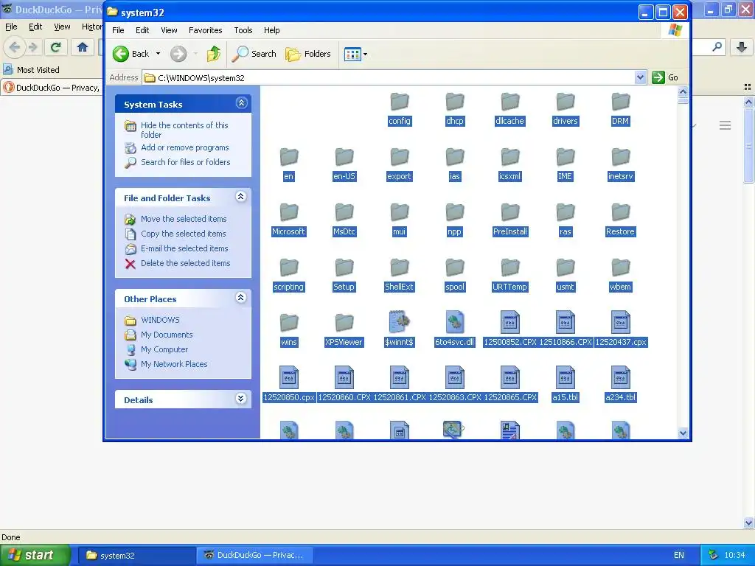Click Delete the selected items

[185, 263]
